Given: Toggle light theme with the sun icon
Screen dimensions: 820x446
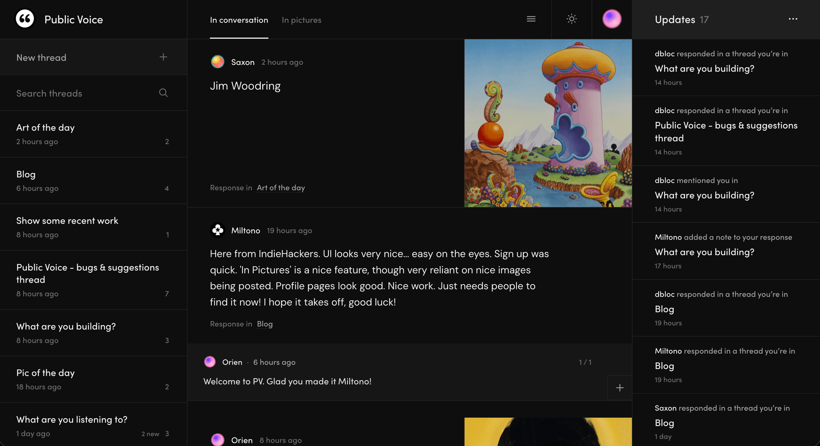Looking at the screenshot, I should coord(571,19).
